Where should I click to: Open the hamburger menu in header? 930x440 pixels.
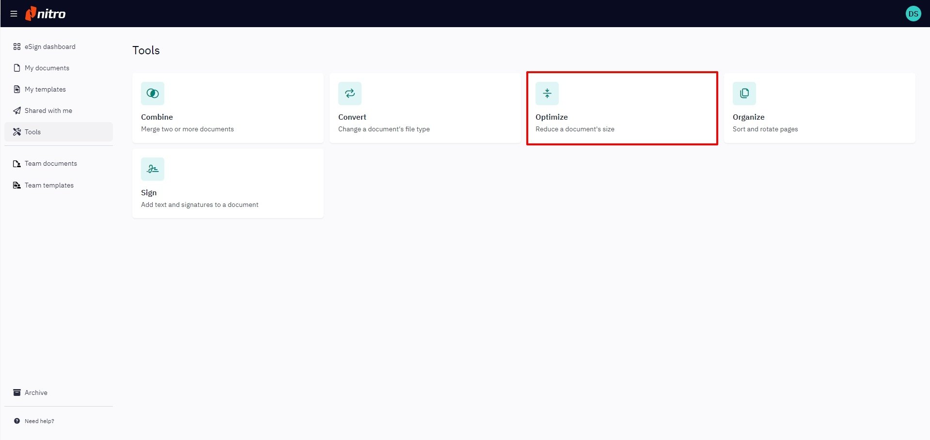[x=14, y=14]
